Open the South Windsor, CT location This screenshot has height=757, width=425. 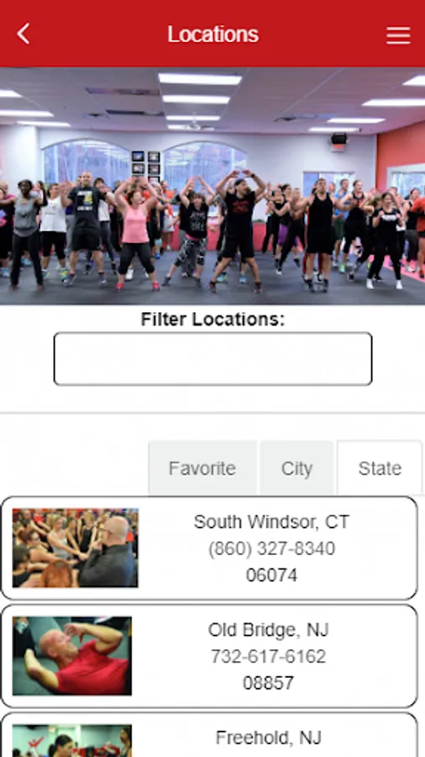[271, 521]
